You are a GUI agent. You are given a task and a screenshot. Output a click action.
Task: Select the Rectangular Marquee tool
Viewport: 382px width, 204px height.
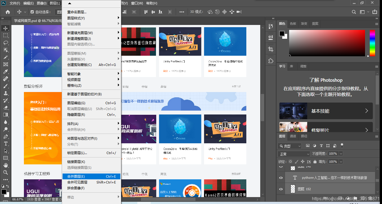pyautogui.click(x=6, y=35)
